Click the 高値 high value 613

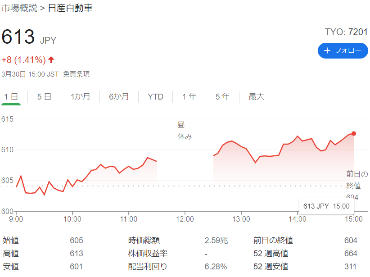[77, 254]
